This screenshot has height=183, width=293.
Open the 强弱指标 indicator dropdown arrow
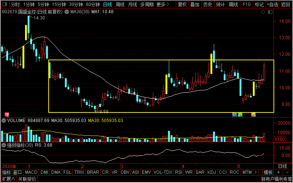tap(4, 145)
